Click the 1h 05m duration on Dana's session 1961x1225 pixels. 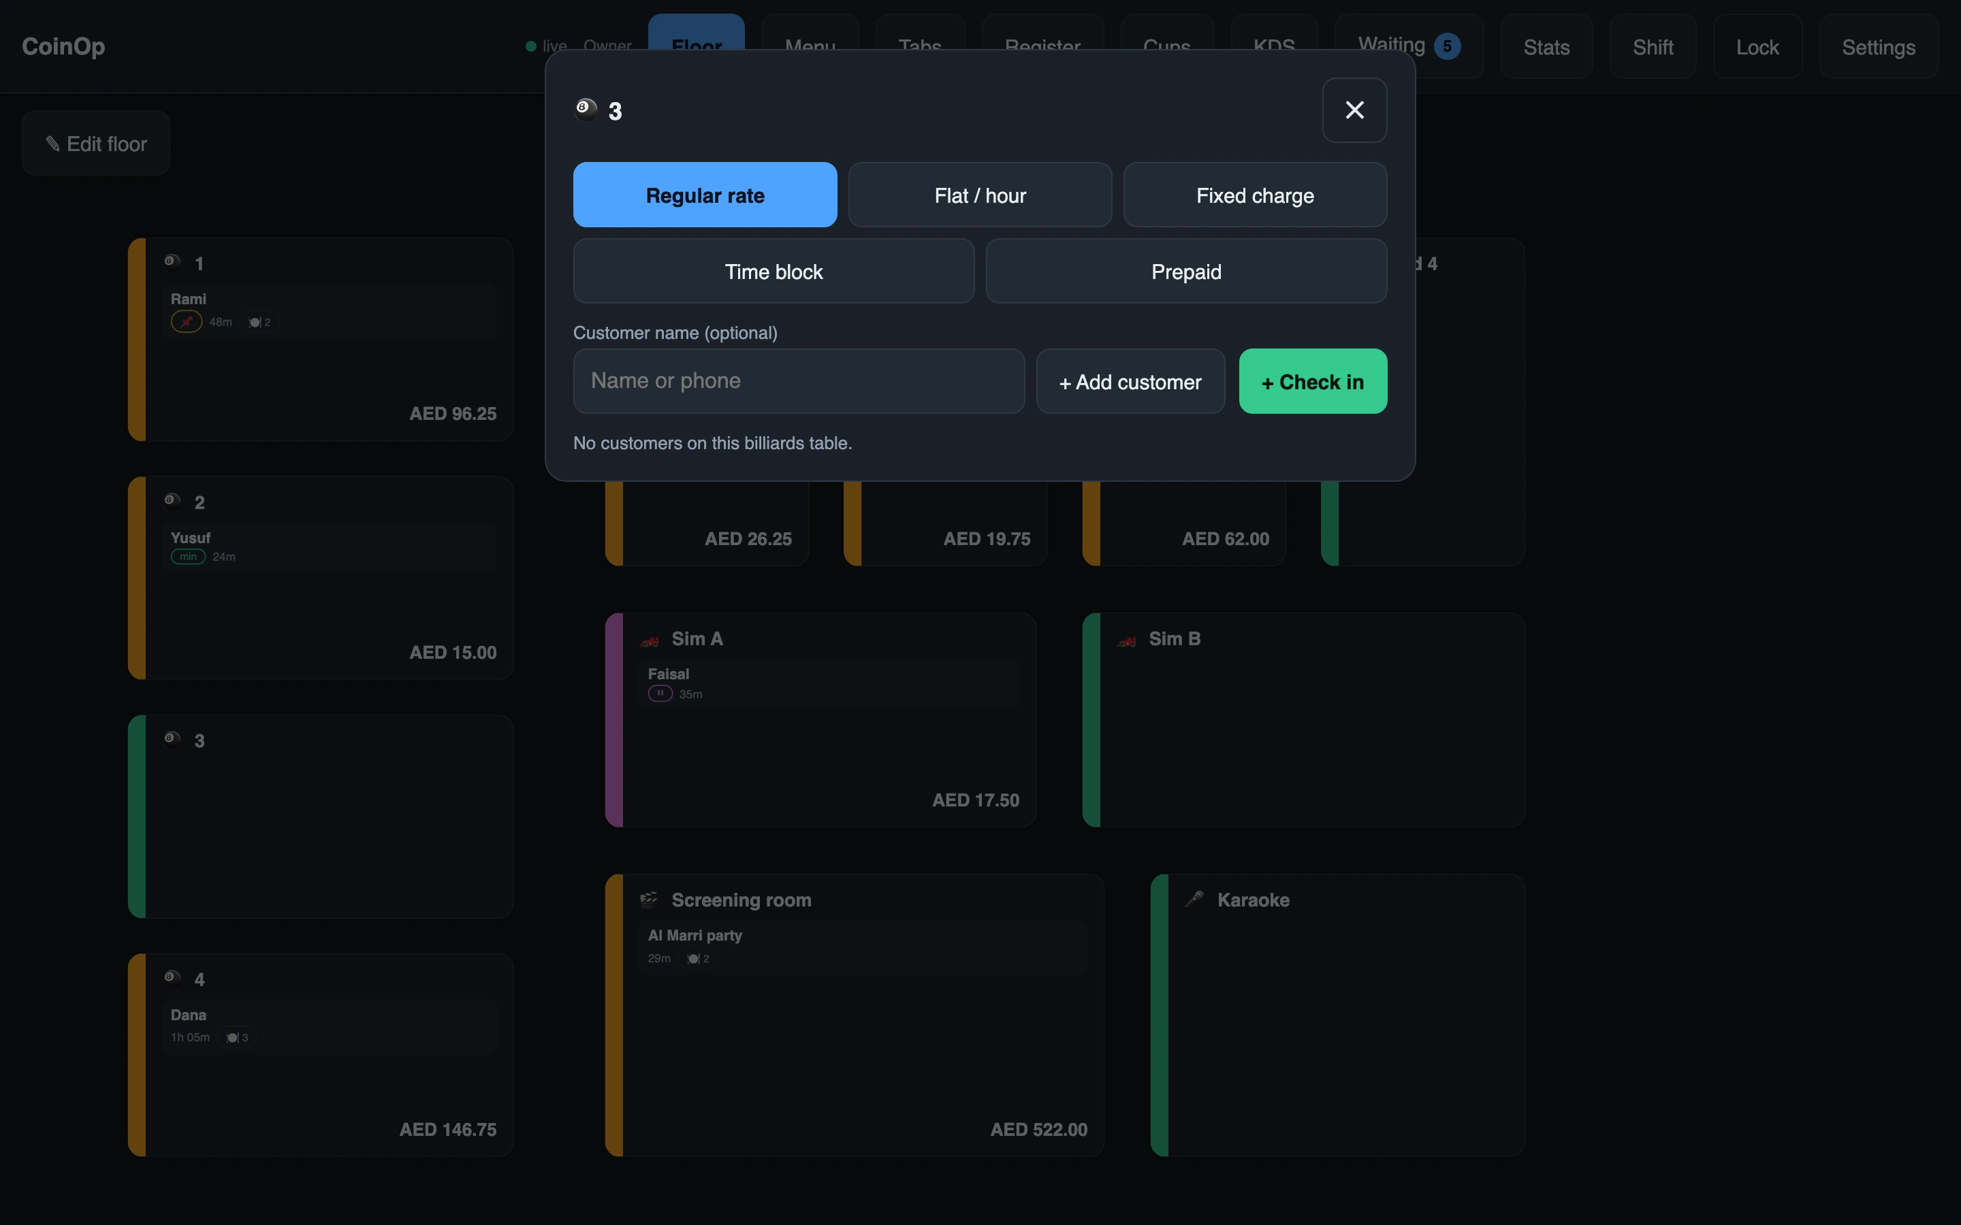[x=191, y=1037]
